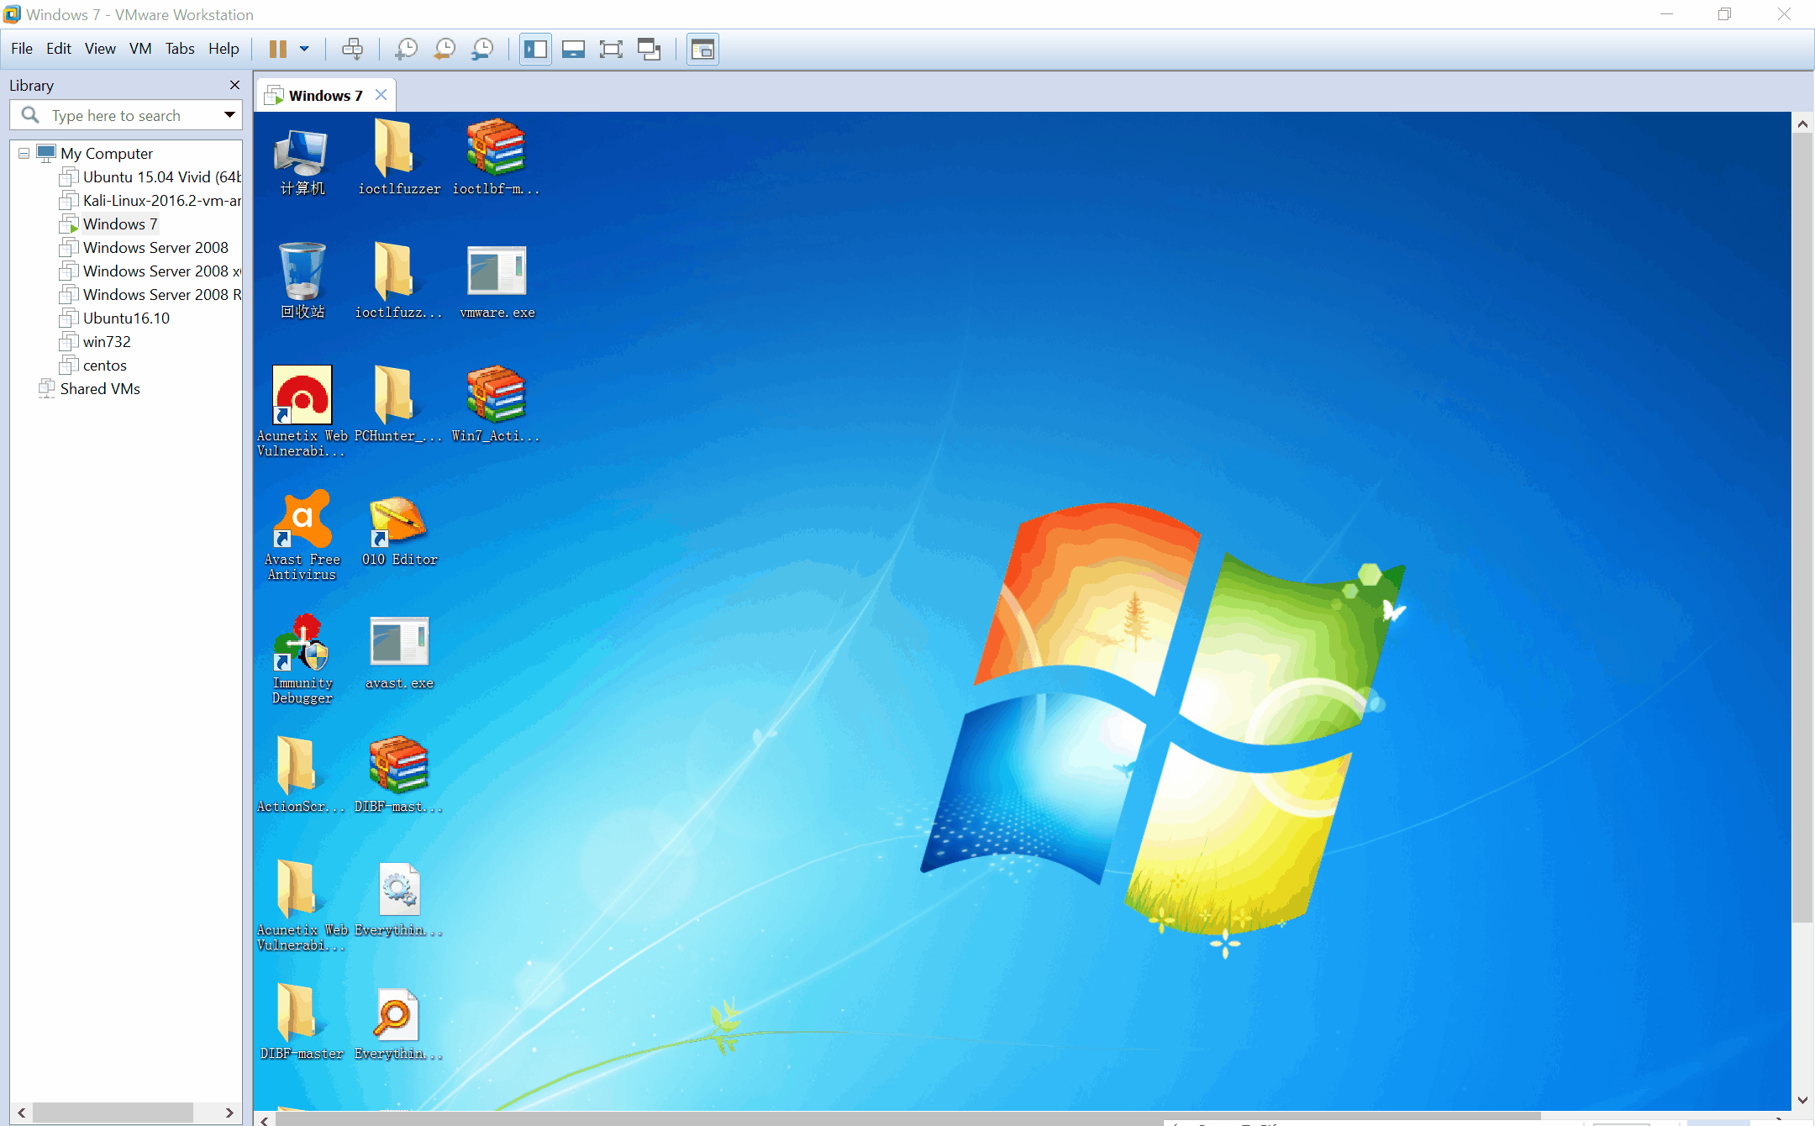Close the Windows 7 tab

[381, 95]
